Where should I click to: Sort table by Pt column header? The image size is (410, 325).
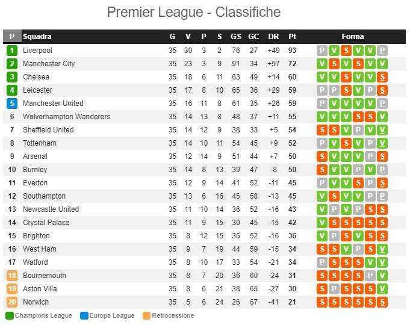292,37
